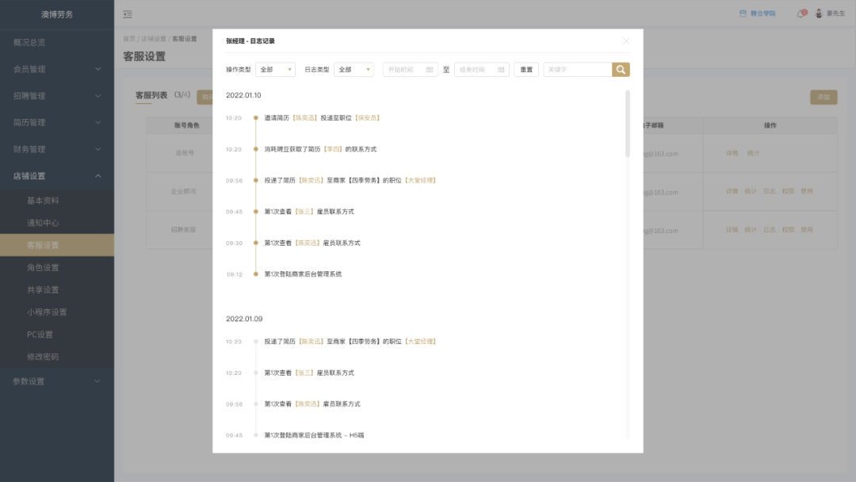Open 基本资料 submenu item

(x=57, y=201)
